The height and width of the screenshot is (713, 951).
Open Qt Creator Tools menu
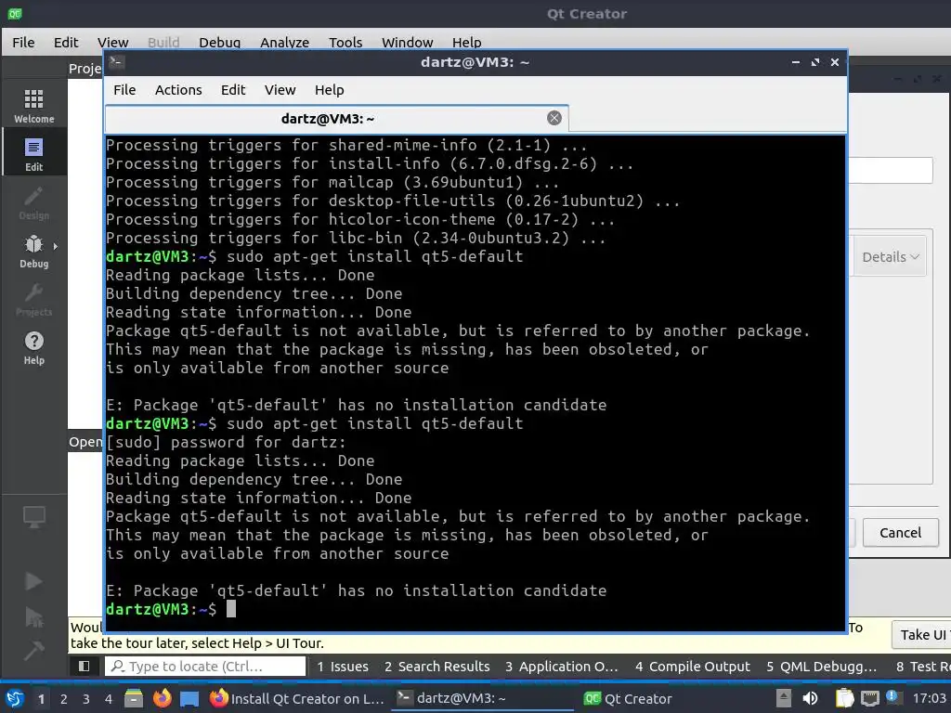(x=345, y=43)
